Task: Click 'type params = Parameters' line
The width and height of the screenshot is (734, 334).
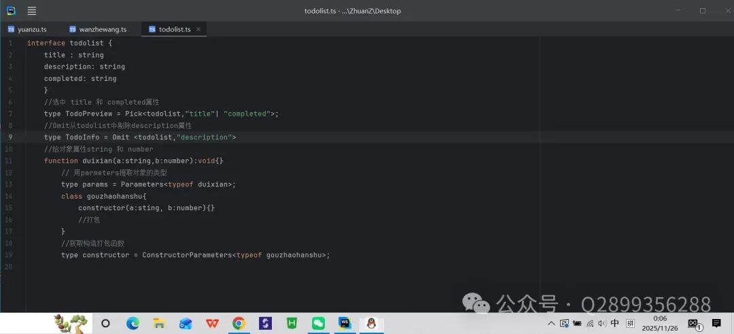Action: (149, 184)
